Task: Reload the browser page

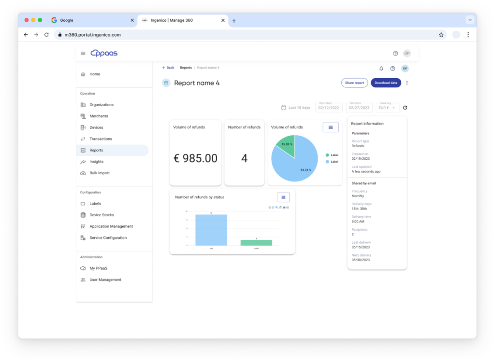Action: point(46,35)
